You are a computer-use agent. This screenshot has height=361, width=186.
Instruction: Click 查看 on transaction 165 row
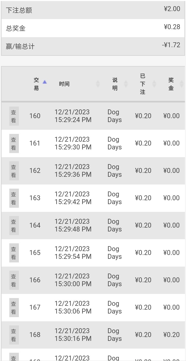[14, 253]
